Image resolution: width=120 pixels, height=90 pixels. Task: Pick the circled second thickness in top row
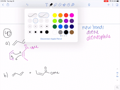coord(35,21)
